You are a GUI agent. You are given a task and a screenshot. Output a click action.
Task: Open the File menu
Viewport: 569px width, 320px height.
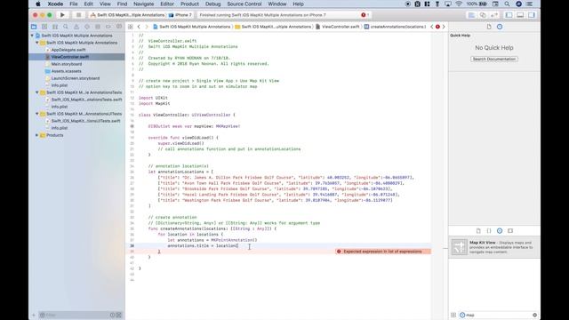click(x=74, y=4)
